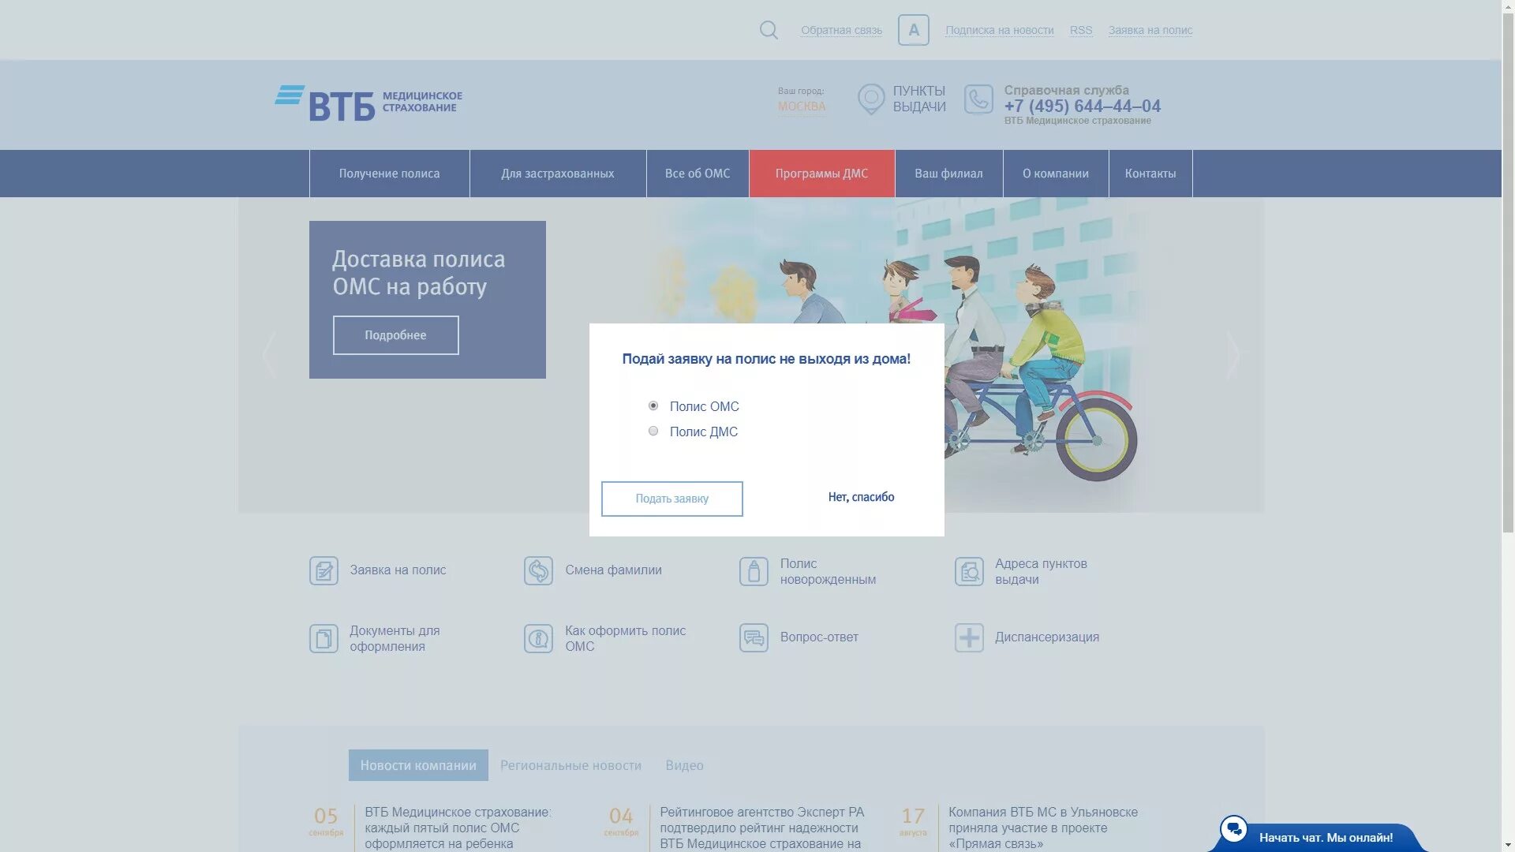Image resolution: width=1515 pixels, height=852 pixels.
Task: Toggle the large font 'A' accessibility icon
Action: 913,30
